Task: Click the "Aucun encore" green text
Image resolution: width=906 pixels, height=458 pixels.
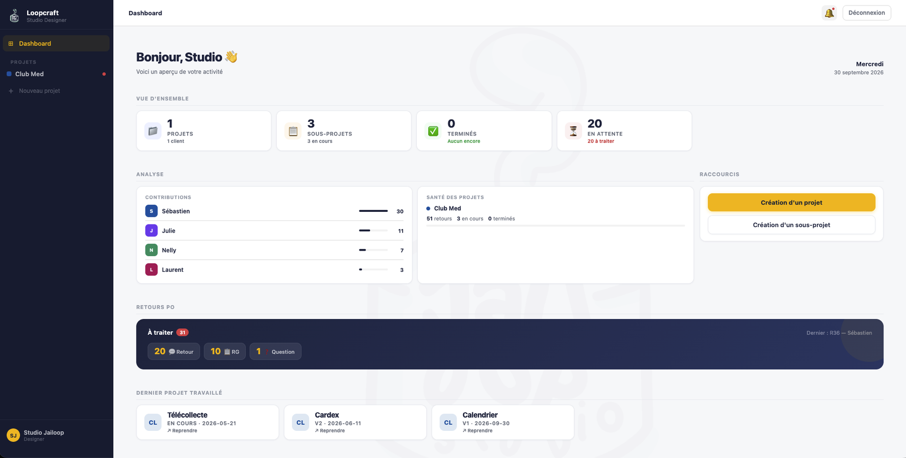Action: point(464,141)
